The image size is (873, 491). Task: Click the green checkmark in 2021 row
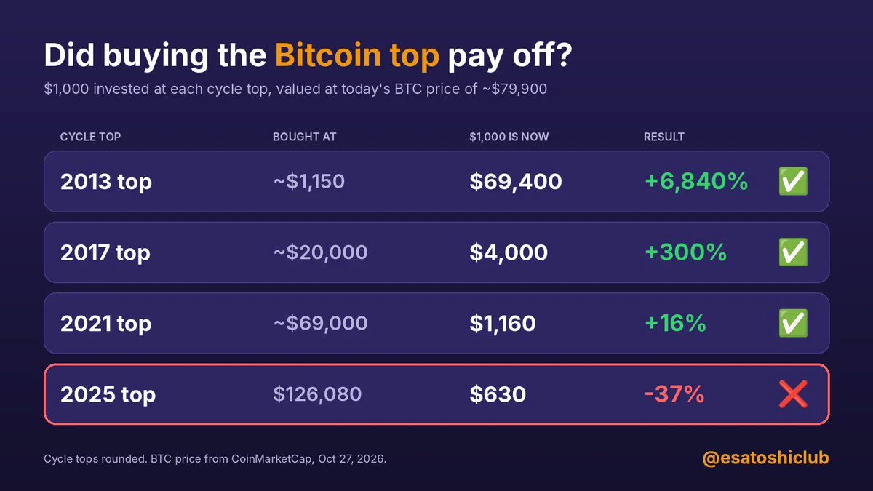coord(793,323)
